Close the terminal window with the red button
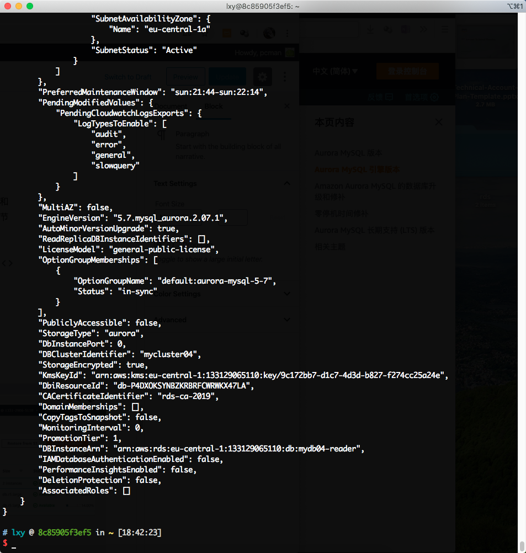This screenshot has height=553, width=526. pos(7,6)
